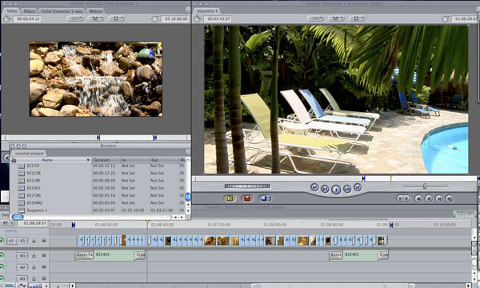This screenshot has width=480, height=288.
Task: Lock the A1 audio track
Action: coord(34,255)
